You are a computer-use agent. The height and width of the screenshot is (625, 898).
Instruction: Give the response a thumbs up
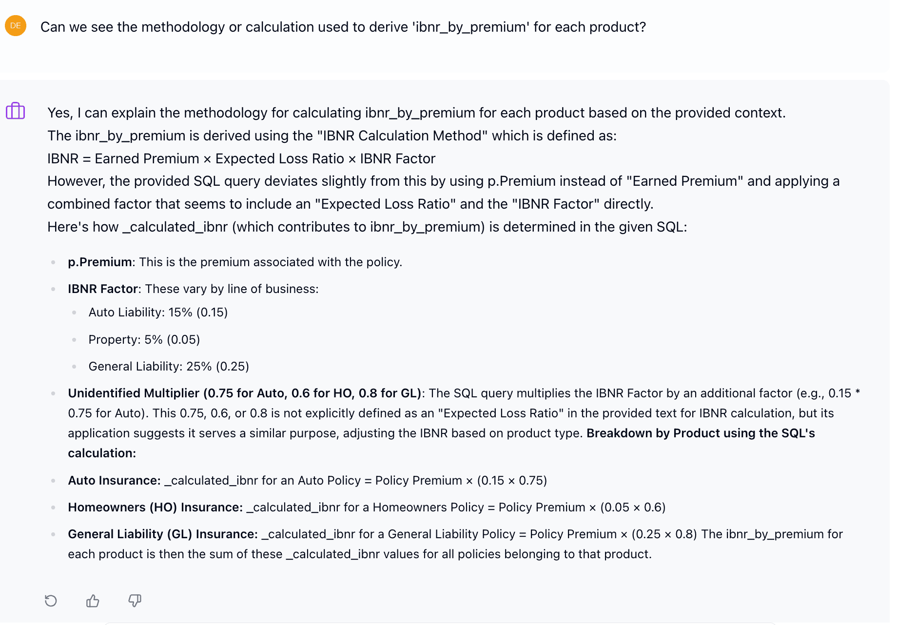(93, 601)
